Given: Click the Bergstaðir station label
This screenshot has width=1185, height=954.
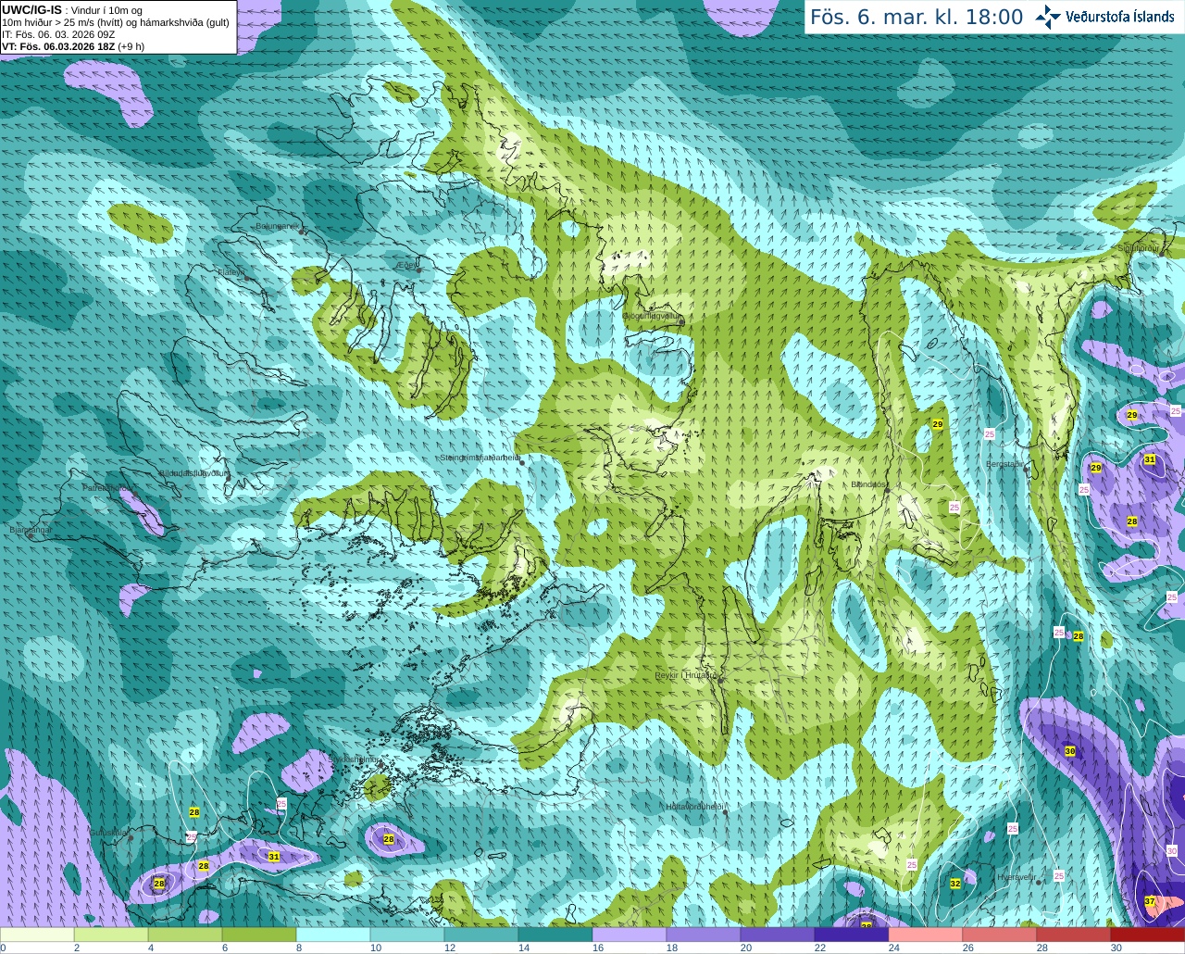Looking at the screenshot, I should coord(1004,463).
